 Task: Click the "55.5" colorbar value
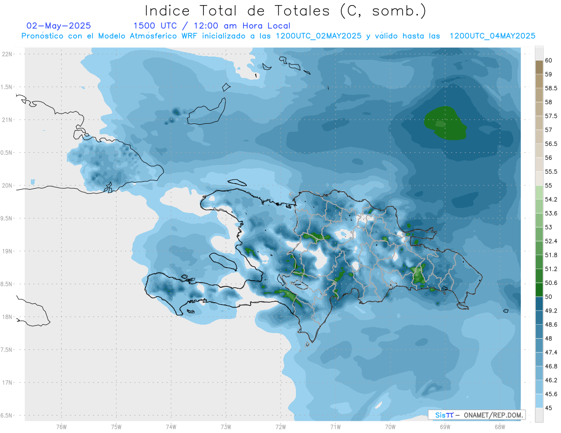point(551,171)
